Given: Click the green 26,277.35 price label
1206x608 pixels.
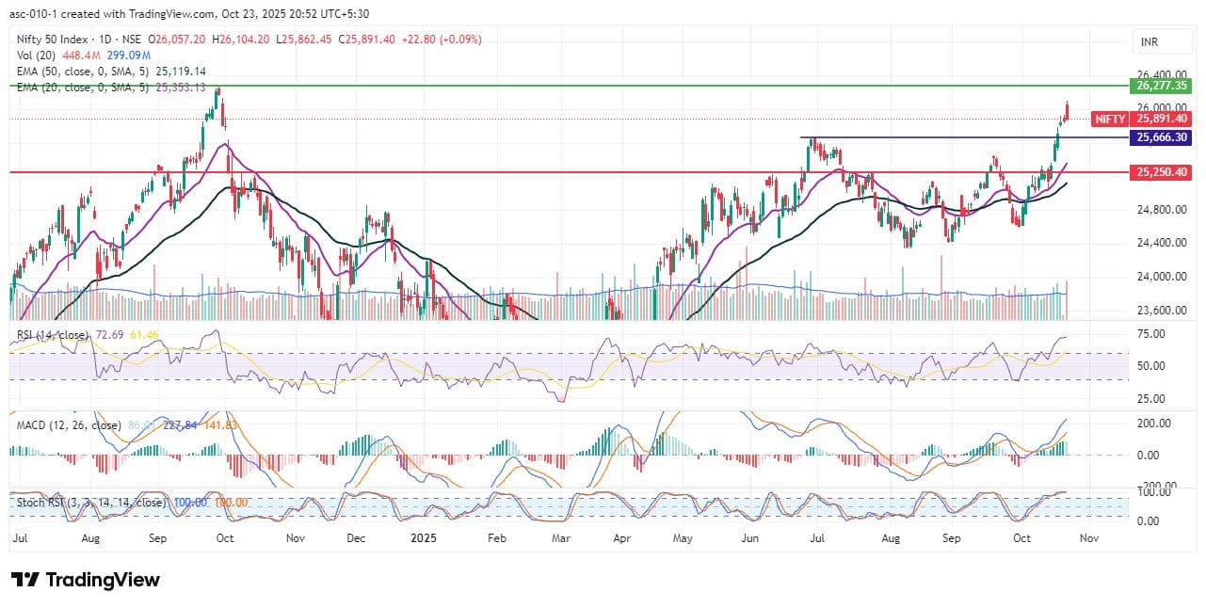Looking at the screenshot, I should 1162,86.
